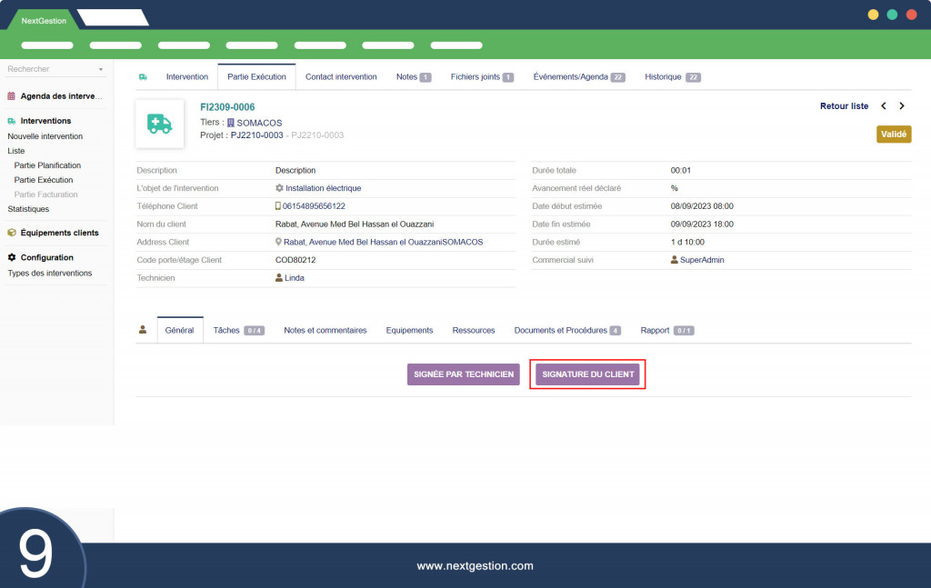This screenshot has height=588, width=931.
Task: Open the Fichiers joints tab
Action: tap(482, 77)
